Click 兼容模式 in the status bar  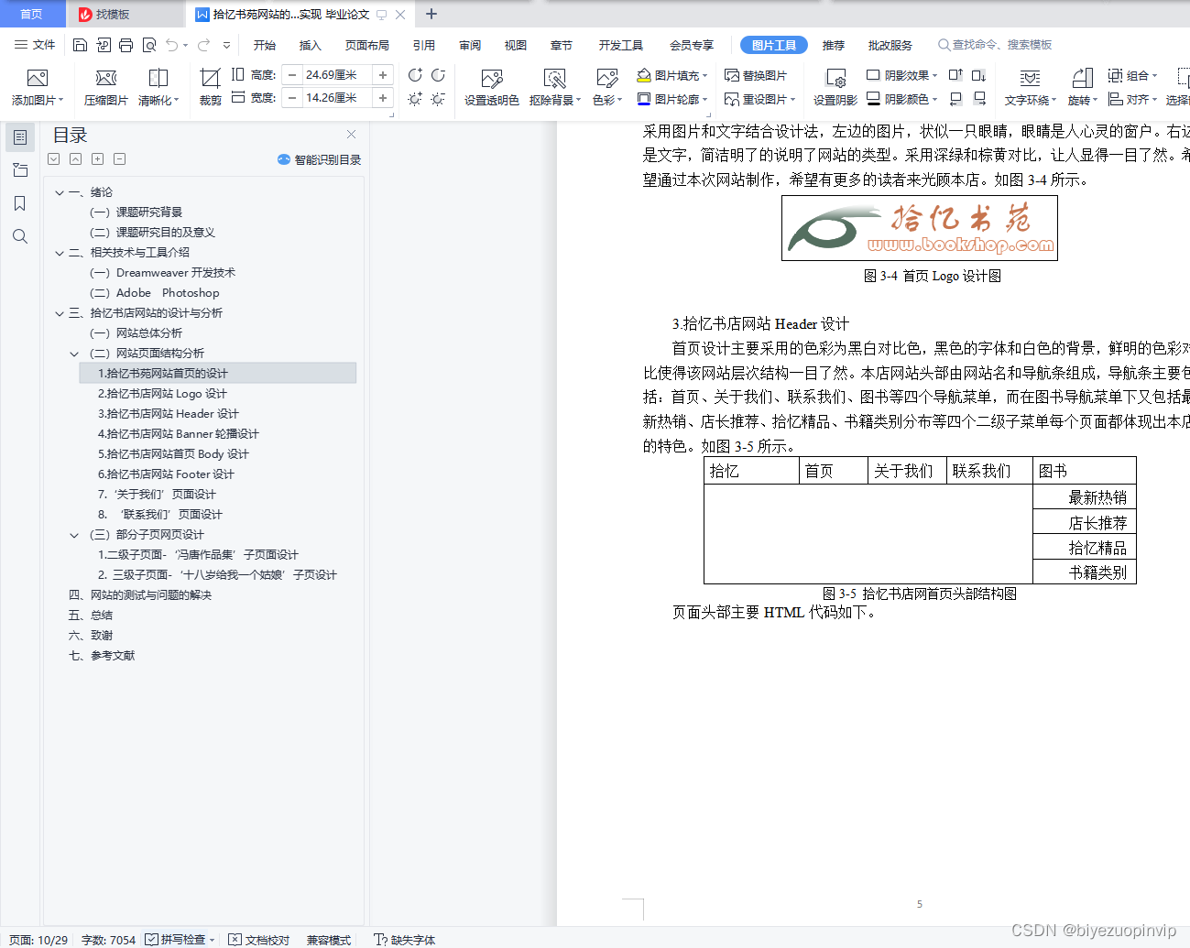click(x=329, y=939)
